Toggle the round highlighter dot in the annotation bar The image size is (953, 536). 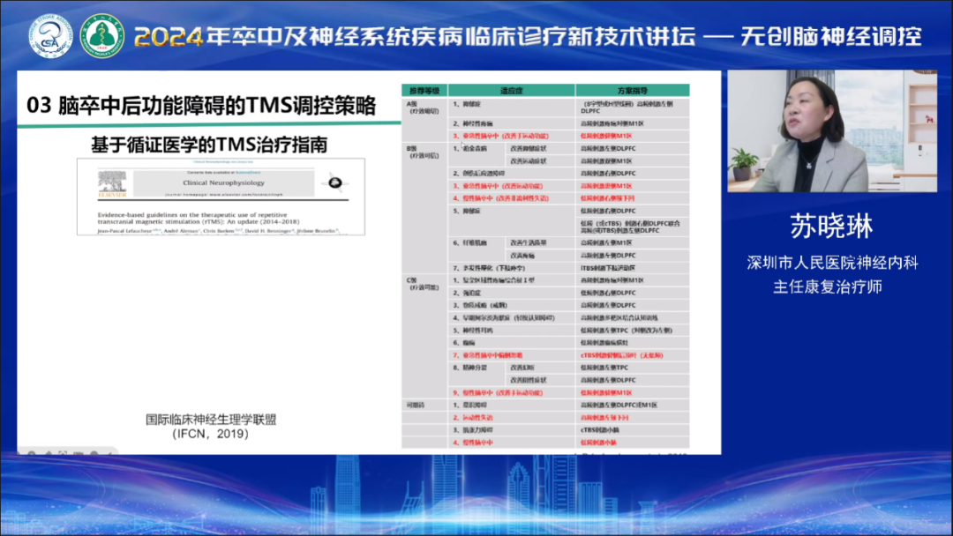point(94,452)
